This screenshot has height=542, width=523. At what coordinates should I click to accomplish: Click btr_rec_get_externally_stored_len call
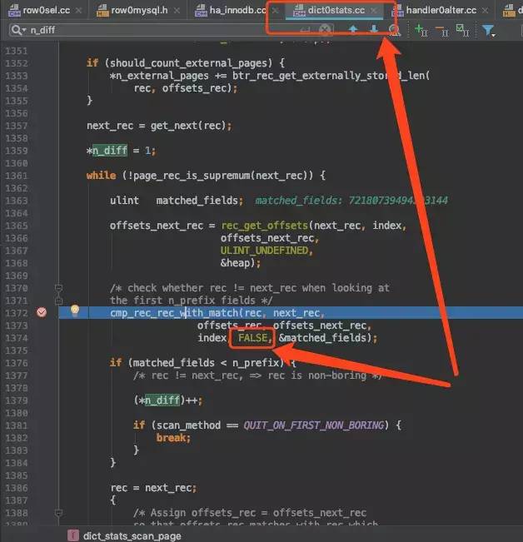coord(328,76)
